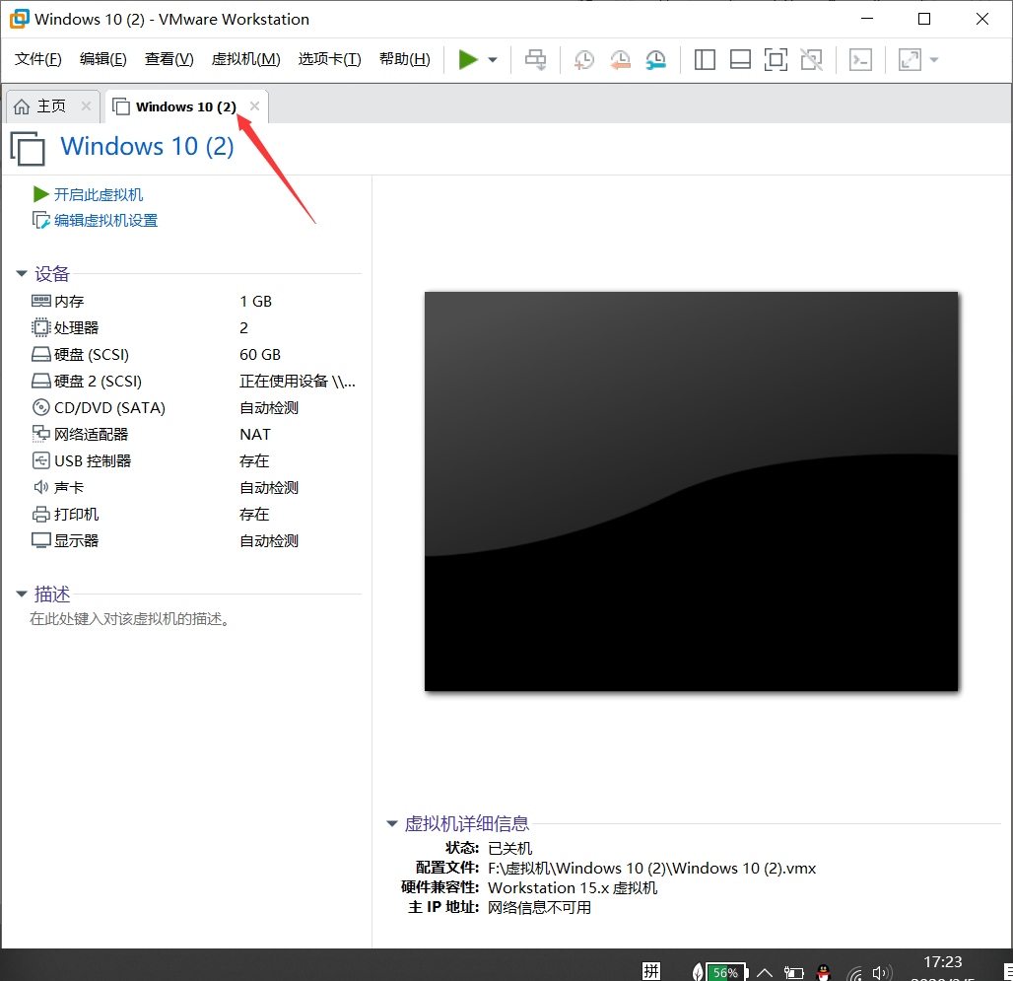The width and height of the screenshot is (1013, 981).
Task: Click the description text field
Action: coord(129,619)
